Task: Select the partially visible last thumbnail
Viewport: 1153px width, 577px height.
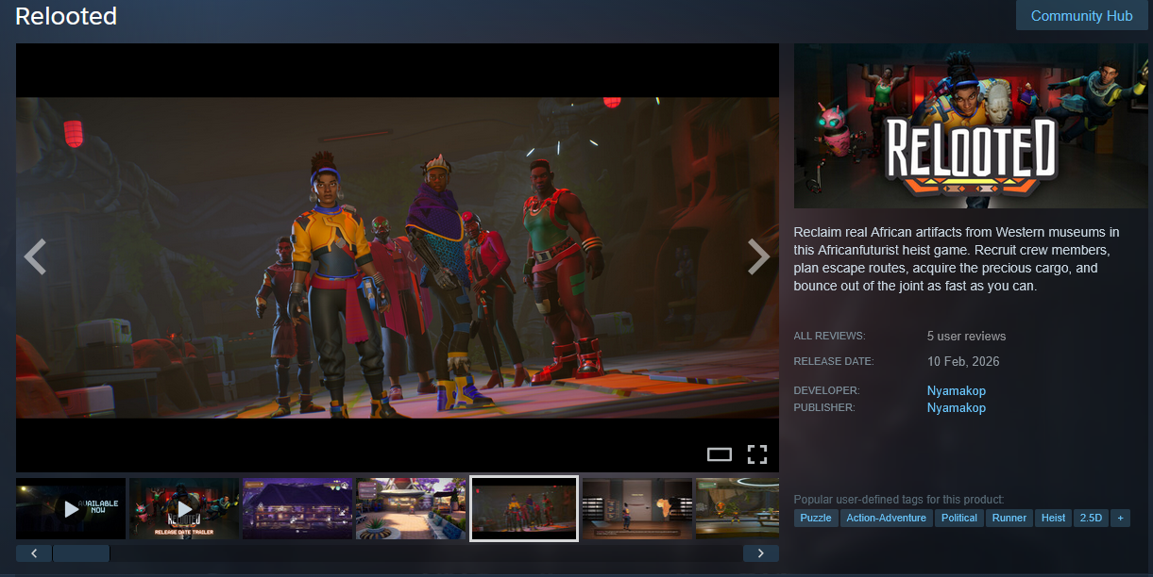Action: coord(738,509)
